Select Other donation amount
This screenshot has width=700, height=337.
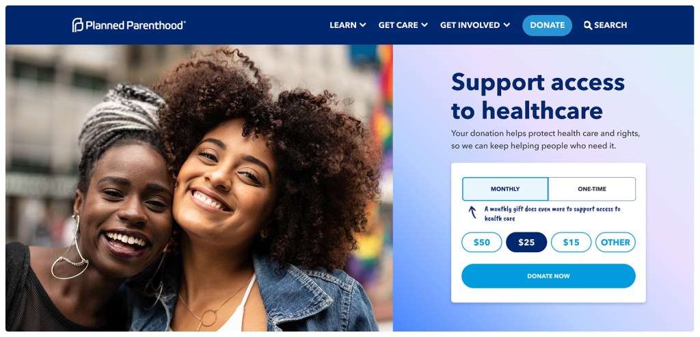coord(615,243)
